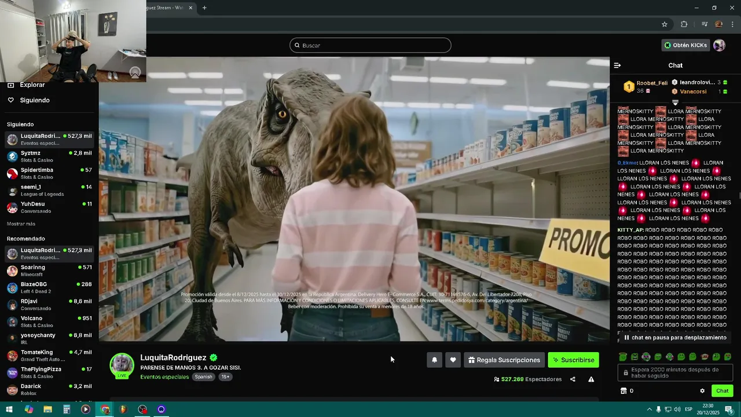741x417 pixels.
Task: Select the last green emote in quick emotes
Action: click(x=728, y=357)
